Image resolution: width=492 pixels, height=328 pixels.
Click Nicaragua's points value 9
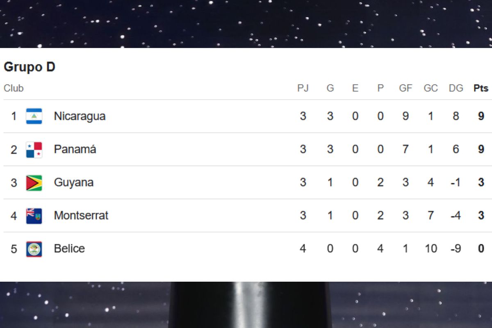click(481, 116)
